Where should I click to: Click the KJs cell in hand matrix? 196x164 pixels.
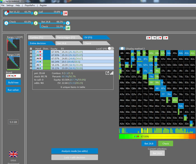[x=139, y=59]
